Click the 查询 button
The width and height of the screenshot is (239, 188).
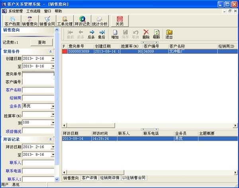[x=41, y=42]
